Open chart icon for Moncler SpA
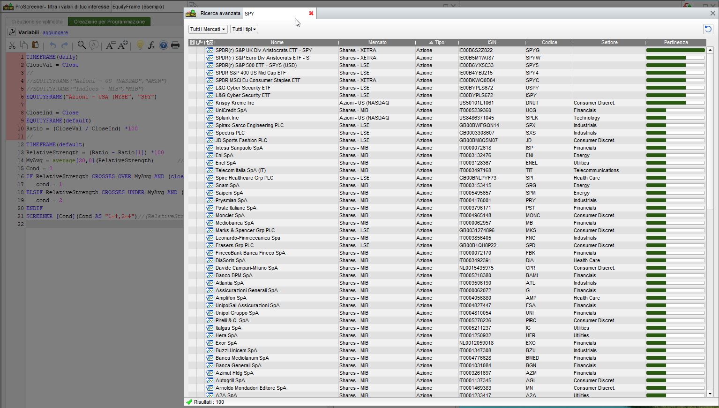The width and height of the screenshot is (719, 408). tap(210, 215)
